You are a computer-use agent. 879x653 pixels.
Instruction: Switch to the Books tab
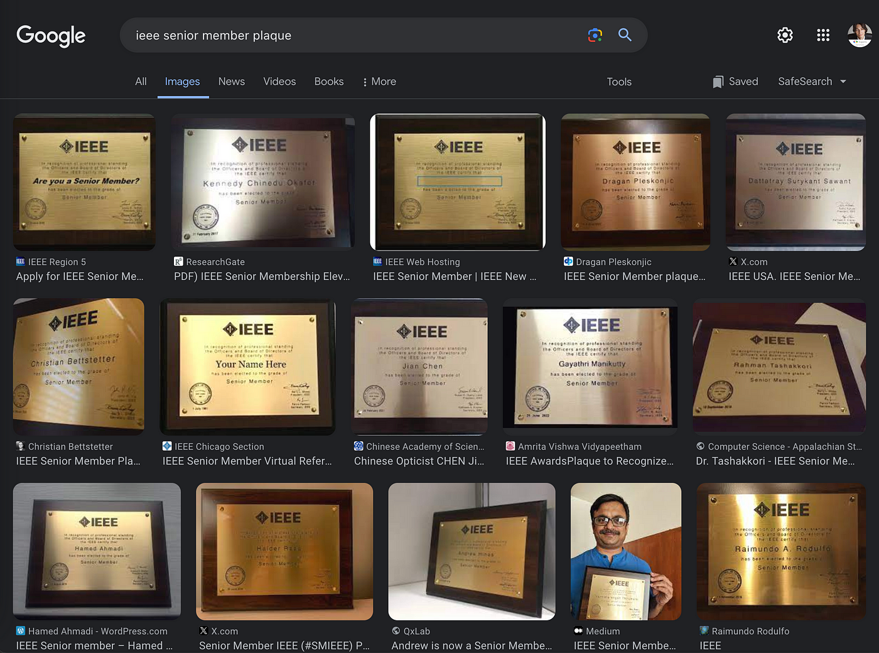pyautogui.click(x=329, y=82)
